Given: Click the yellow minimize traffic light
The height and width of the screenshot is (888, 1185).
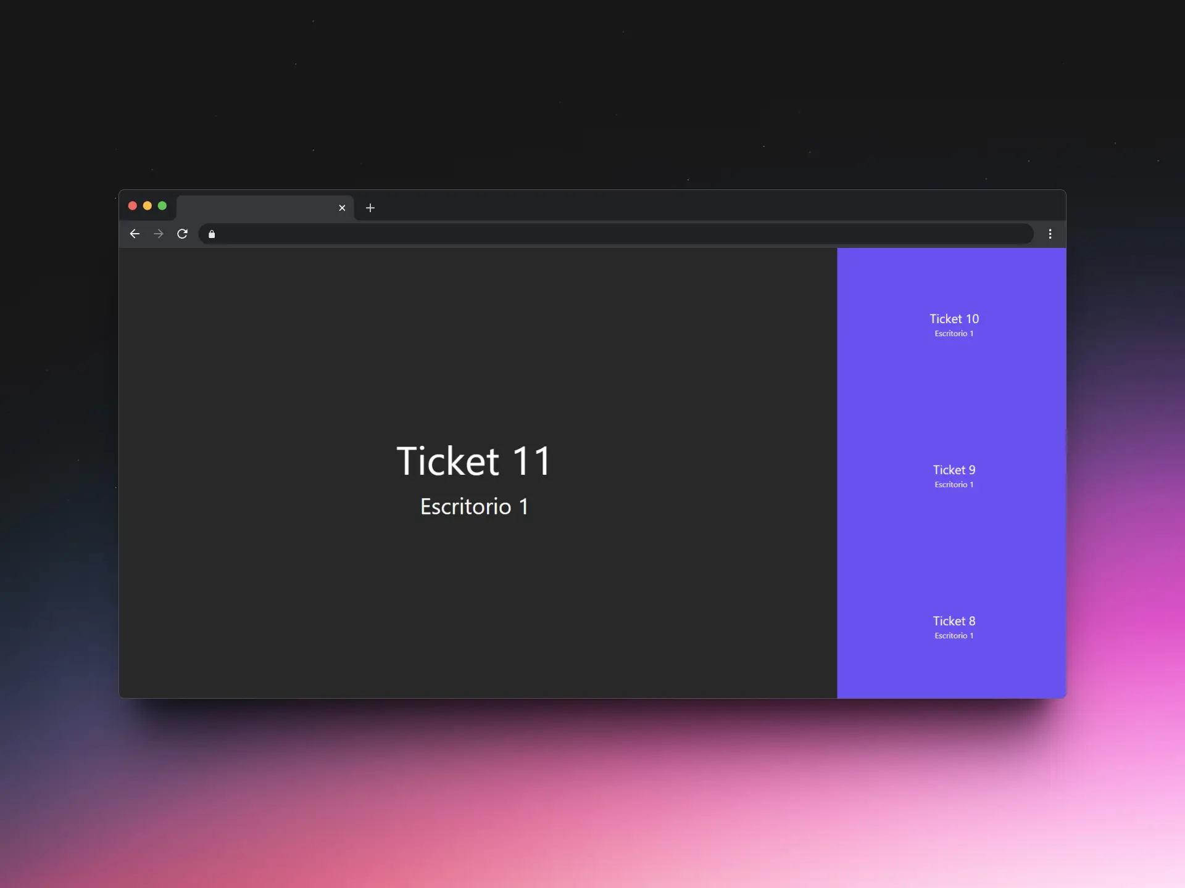Looking at the screenshot, I should tap(148, 205).
